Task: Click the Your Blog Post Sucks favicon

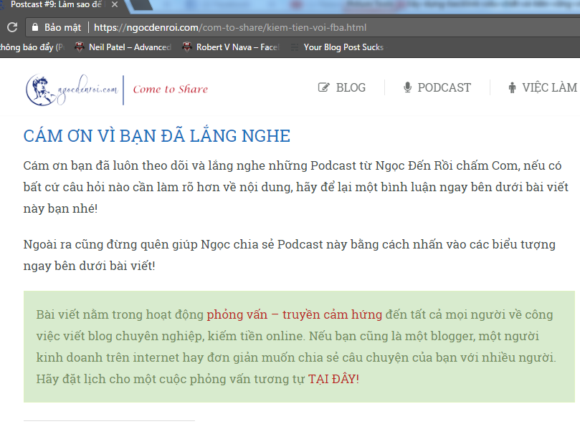Action: [x=295, y=47]
